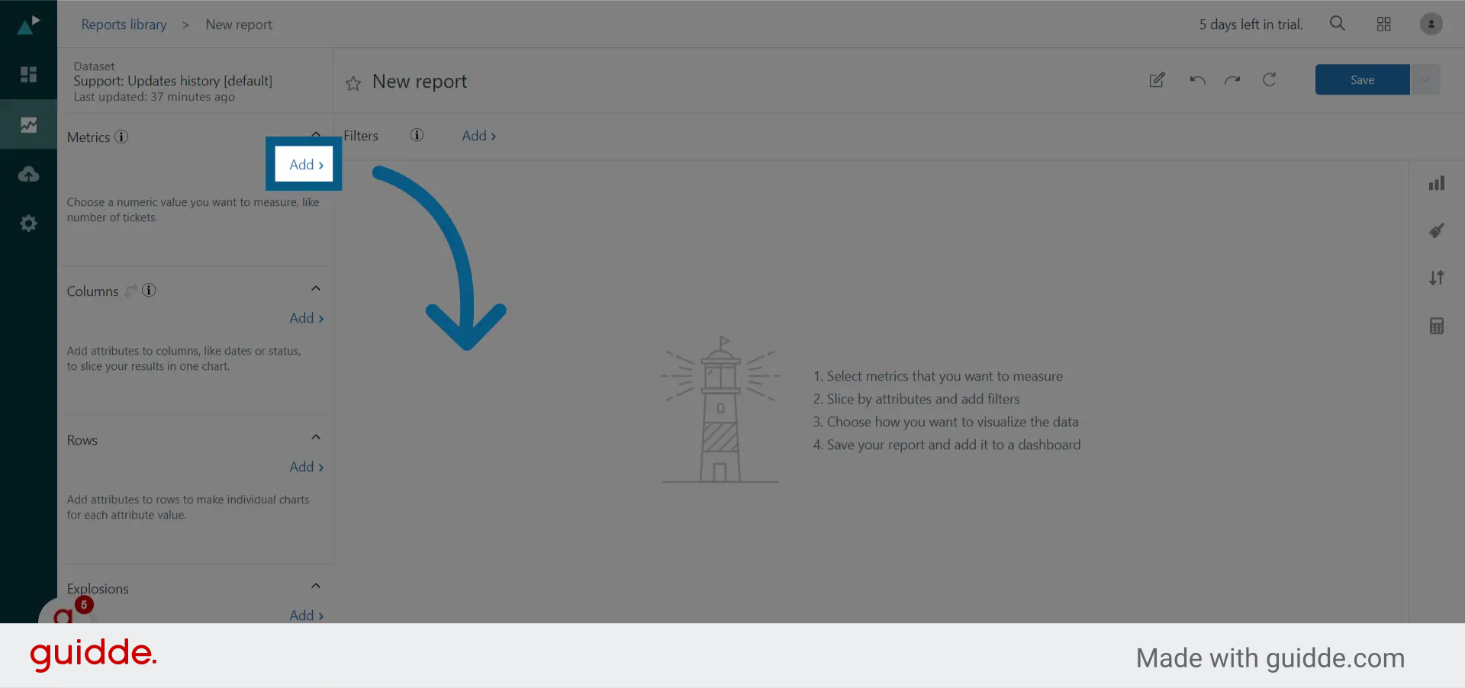Undo the last change

click(1196, 80)
